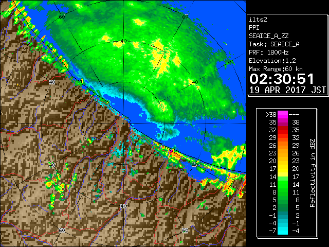Click the '>38' legend label
The height and width of the screenshot is (247, 329).
click(271, 115)
